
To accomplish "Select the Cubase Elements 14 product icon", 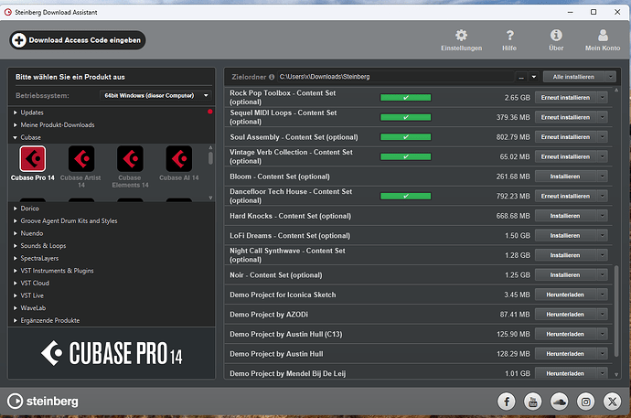I will (x=130, y=158).
